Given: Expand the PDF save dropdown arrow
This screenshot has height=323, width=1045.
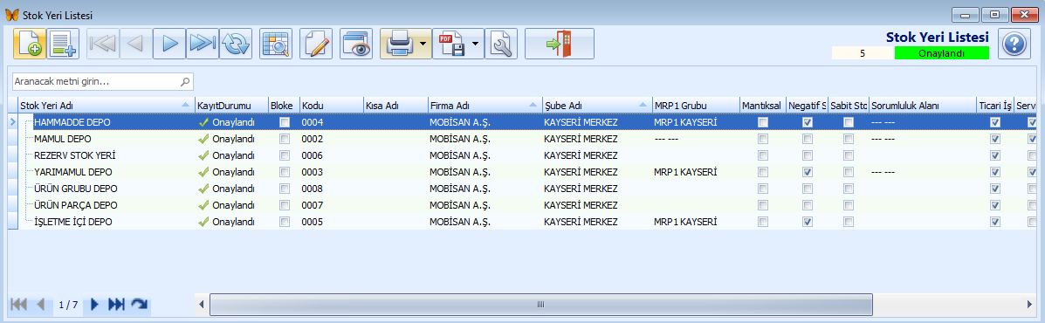Looking at the screenshot, I should (x=475, y=44).
